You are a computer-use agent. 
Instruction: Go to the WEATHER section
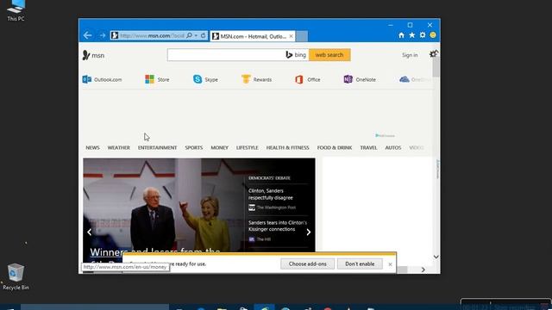119,147
